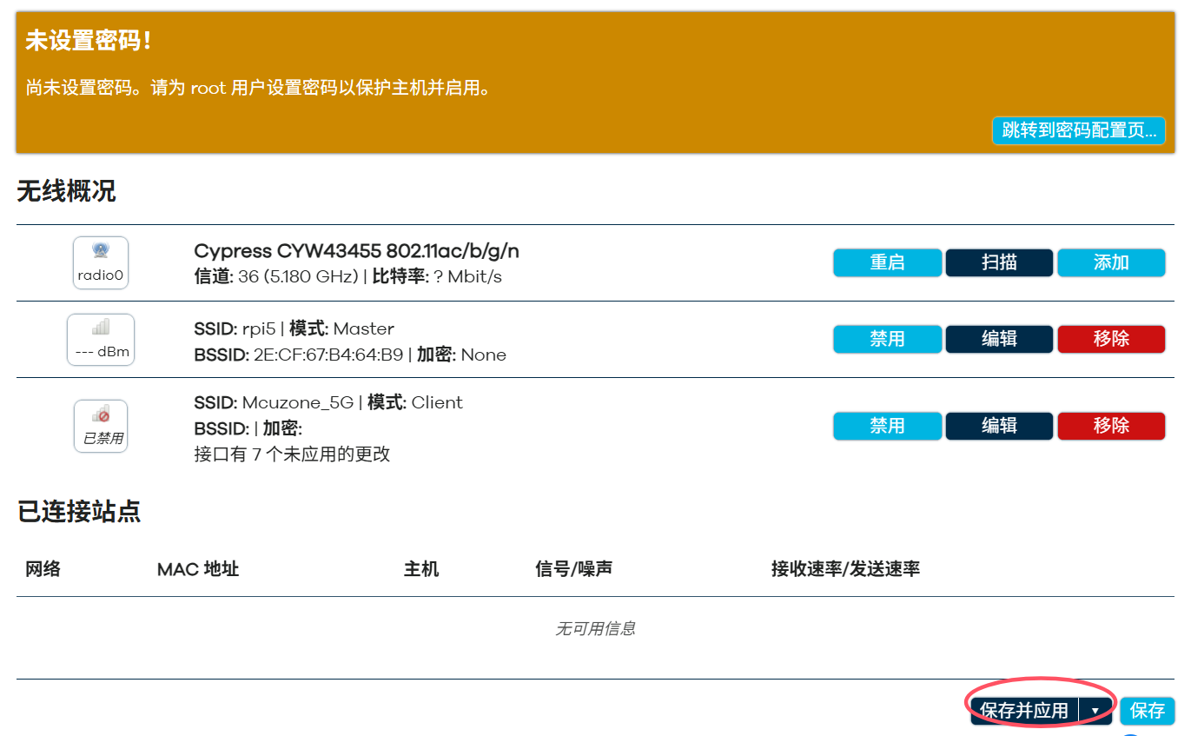Disable the rpi5 Master network
The width and height of the screenshot is (1191, 736).
coord(887,339)
